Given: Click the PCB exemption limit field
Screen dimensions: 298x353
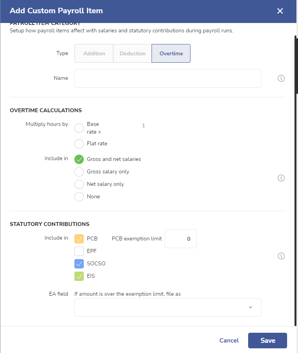Looking at the screenshot, I should [181, 239].
